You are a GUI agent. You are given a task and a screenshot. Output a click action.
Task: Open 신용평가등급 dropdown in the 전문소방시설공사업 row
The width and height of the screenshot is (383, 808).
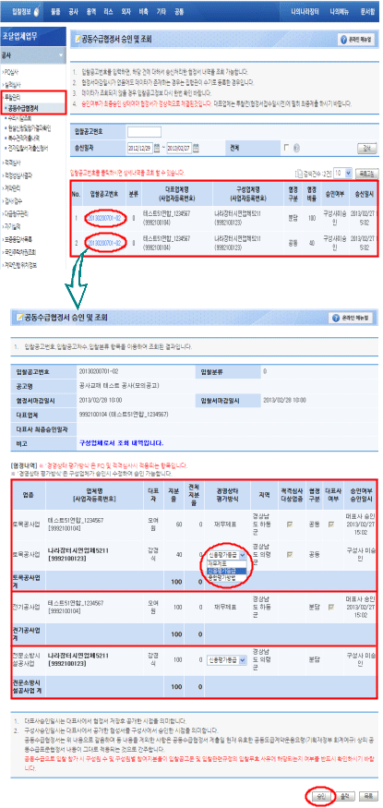227,659
